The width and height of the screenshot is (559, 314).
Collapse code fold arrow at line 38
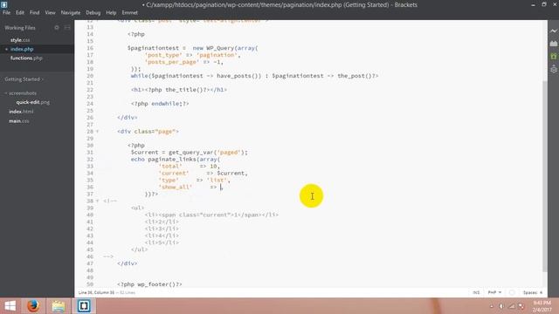tap(97, 201)
